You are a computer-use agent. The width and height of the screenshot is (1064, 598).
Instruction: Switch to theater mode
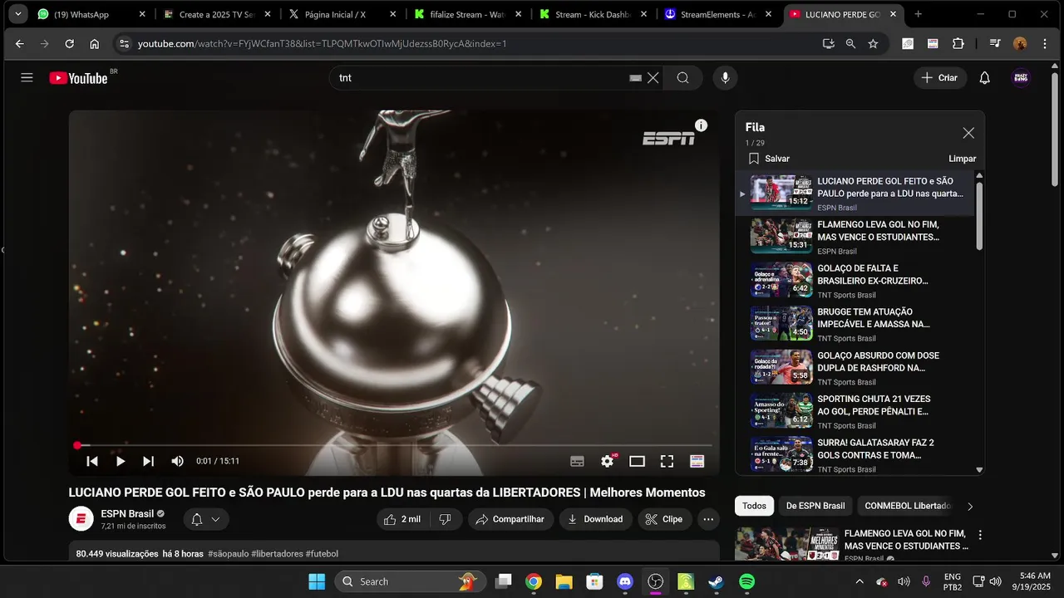pos(637,461)
